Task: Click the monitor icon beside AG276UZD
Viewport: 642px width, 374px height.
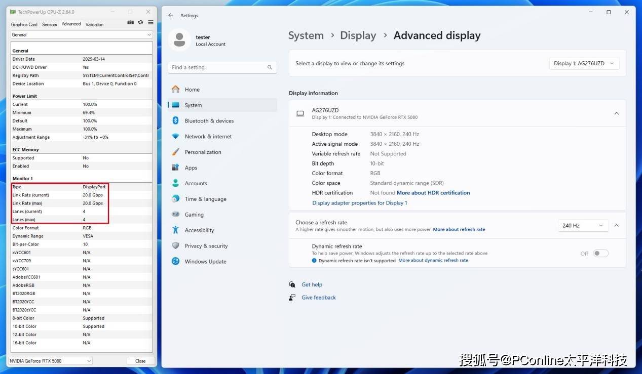Action: (300, 114)
